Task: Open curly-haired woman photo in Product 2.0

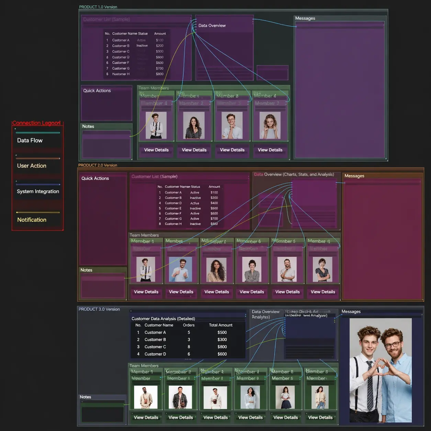Action: point(216,270)
